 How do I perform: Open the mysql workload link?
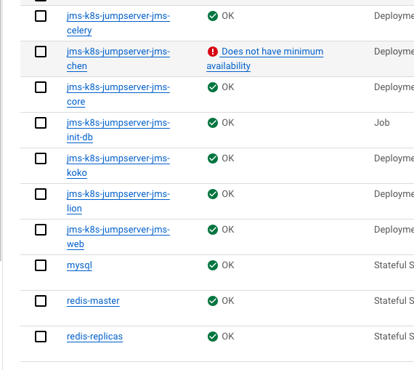coord(79,265)
